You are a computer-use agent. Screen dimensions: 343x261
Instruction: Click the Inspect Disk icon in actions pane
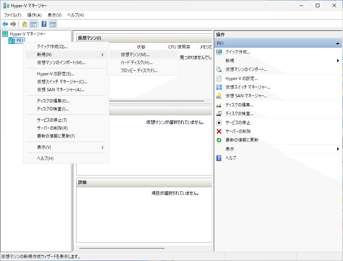219,114
